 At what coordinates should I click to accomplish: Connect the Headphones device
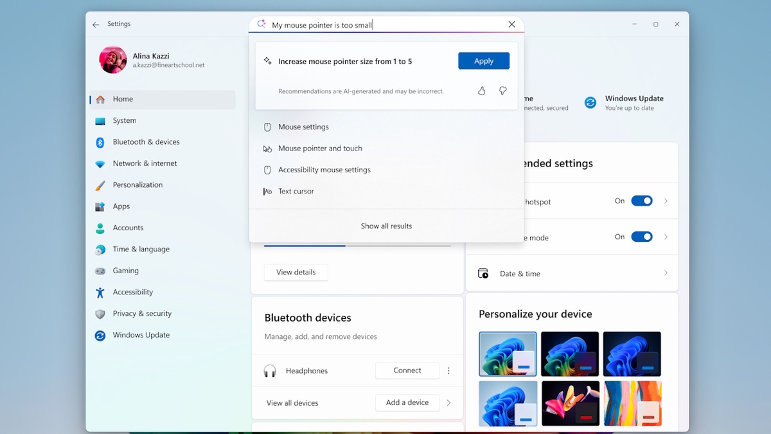click(x=407, y=371)
